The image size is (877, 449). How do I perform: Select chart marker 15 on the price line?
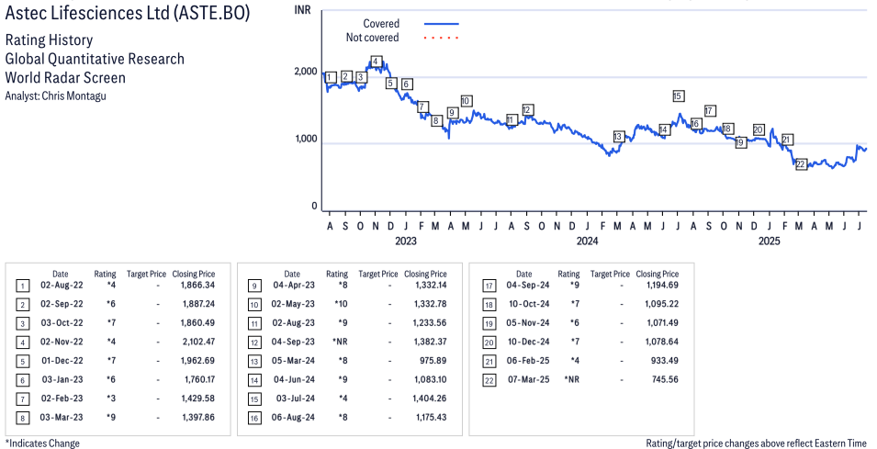[678, 96]
